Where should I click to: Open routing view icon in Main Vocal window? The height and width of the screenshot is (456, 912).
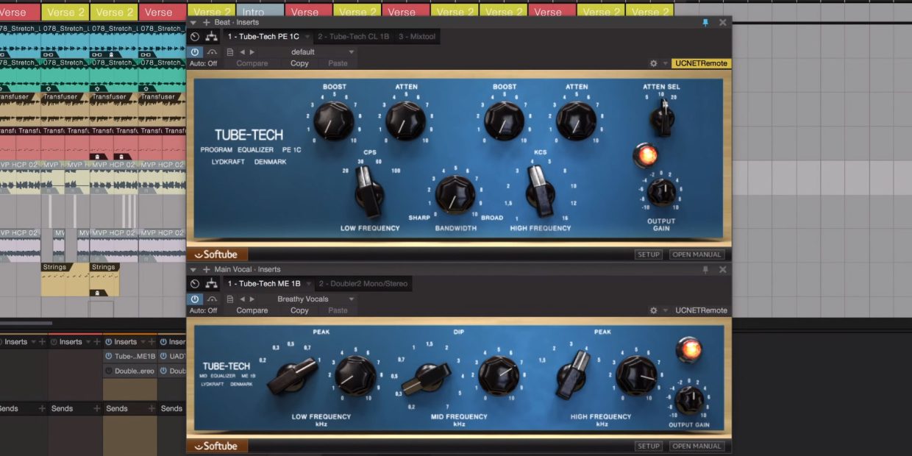pyautogui.click(x=212, y=284)
